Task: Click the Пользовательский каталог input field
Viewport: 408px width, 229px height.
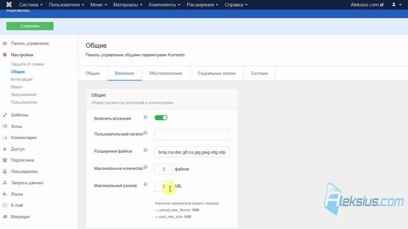Action: pyautogui.click(x=192, y=135)
